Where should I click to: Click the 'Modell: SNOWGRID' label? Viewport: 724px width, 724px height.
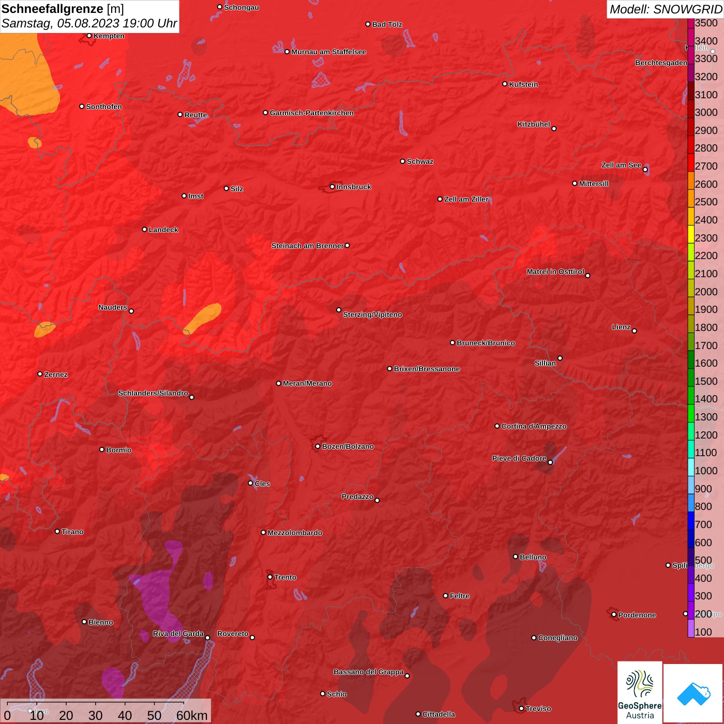(x=666, y=9)
